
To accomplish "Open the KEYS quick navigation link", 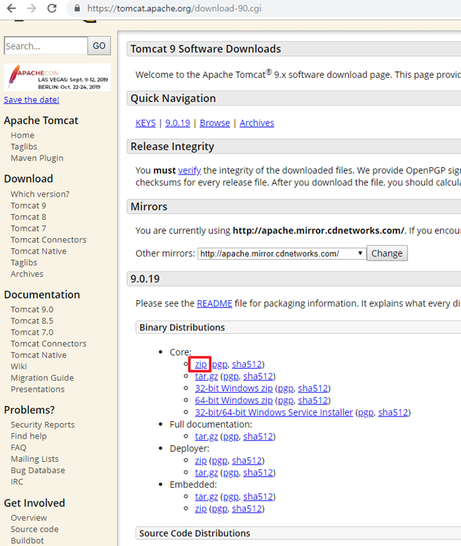I will pos(146,123).
